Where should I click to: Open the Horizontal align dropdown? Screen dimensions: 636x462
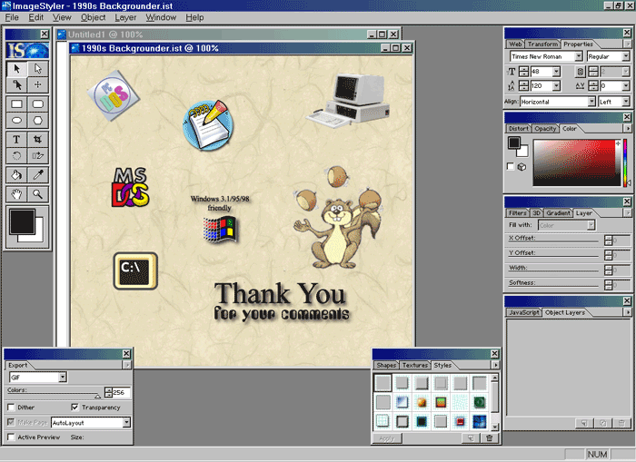(x=591, y=102)
